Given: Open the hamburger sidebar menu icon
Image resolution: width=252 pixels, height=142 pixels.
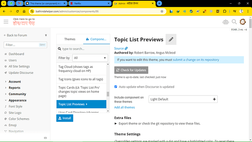Looking at the screenshot, I should [x=6, y=22].
